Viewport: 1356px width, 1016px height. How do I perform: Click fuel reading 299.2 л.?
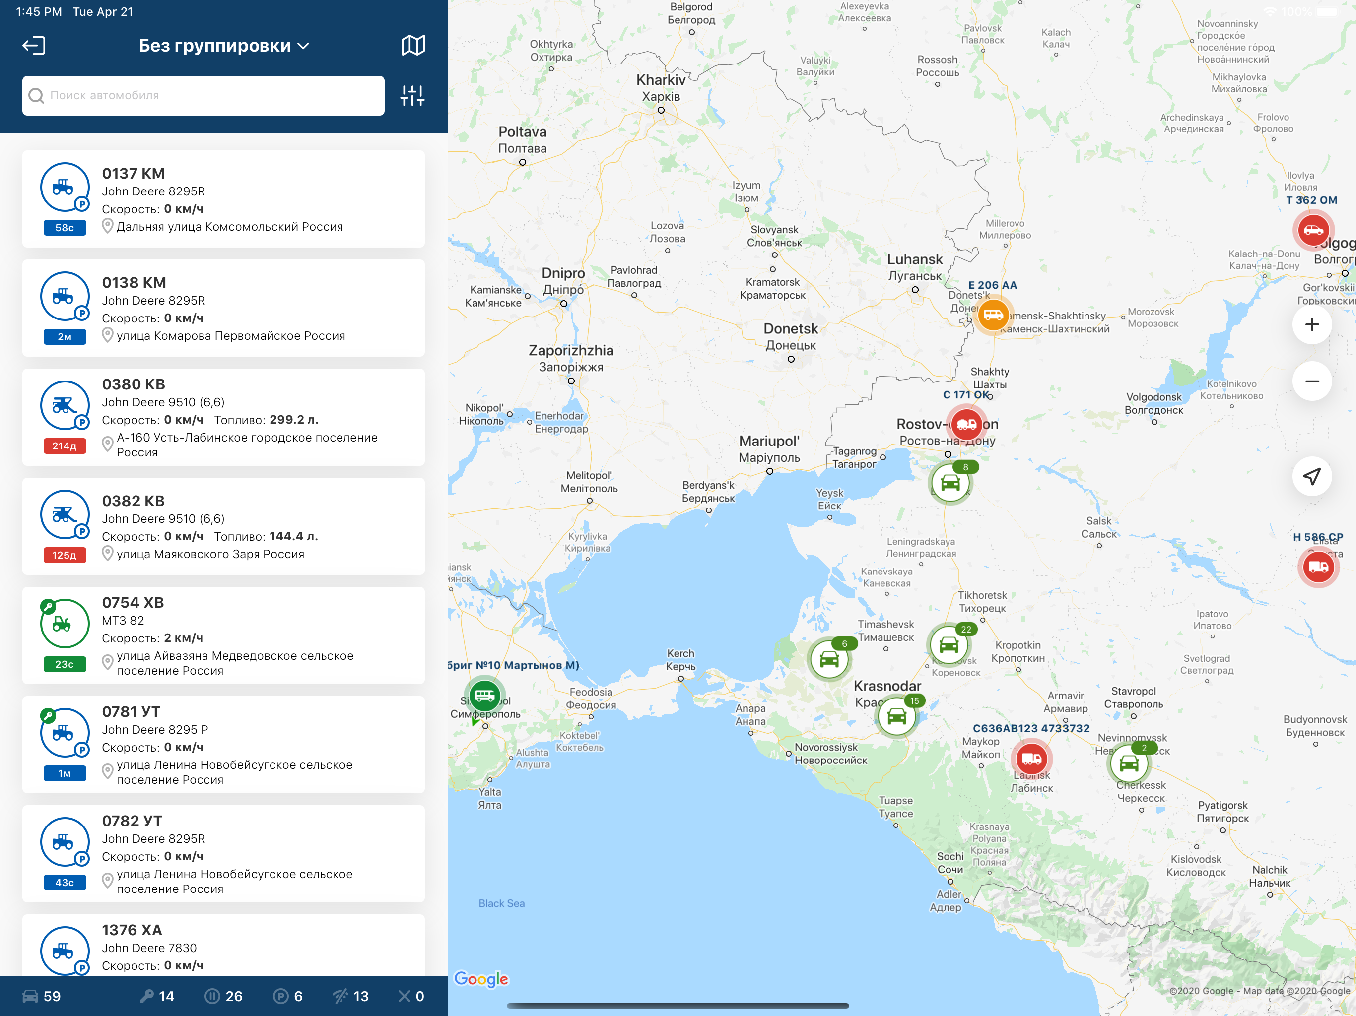point(294,420)
